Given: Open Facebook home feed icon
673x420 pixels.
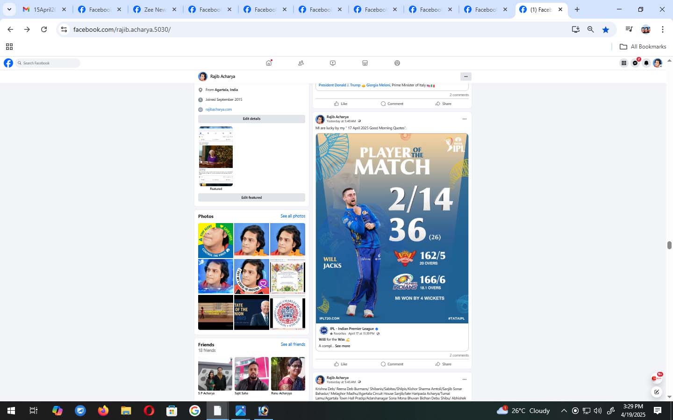Looking at the screenshot, I should pyautogui.click(x=269, y=63).
